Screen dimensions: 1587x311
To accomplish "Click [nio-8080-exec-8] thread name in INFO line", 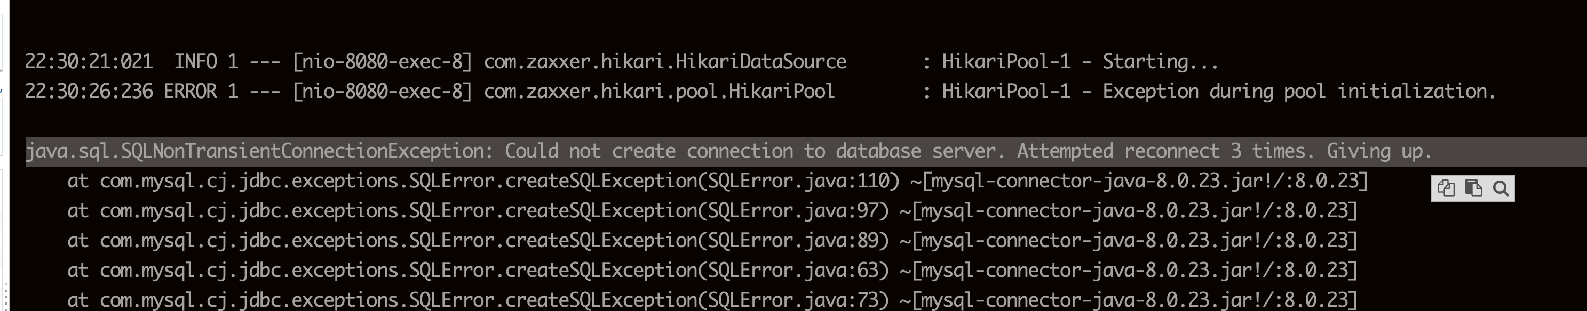I will [383, 61].
